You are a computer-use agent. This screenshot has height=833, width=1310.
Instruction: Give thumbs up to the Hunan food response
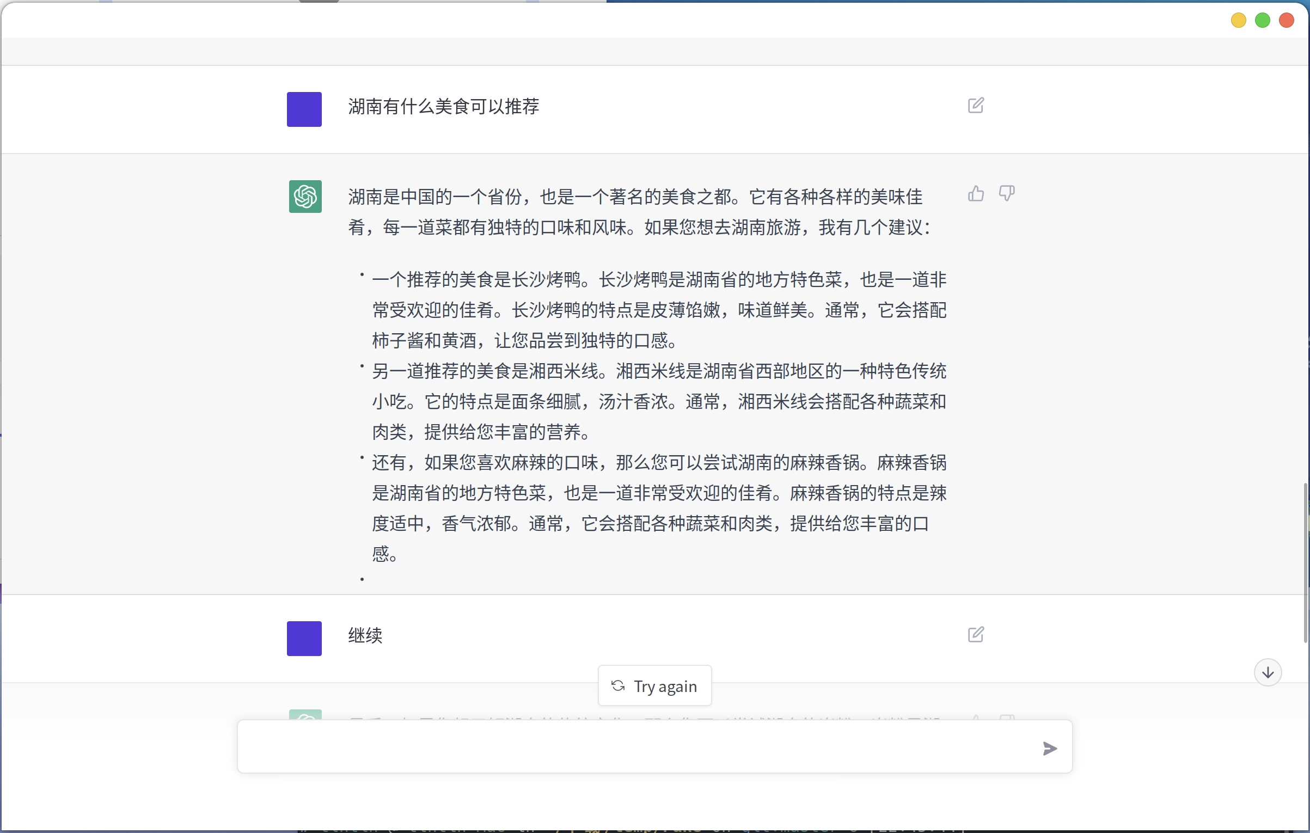[x=975, y=194]
